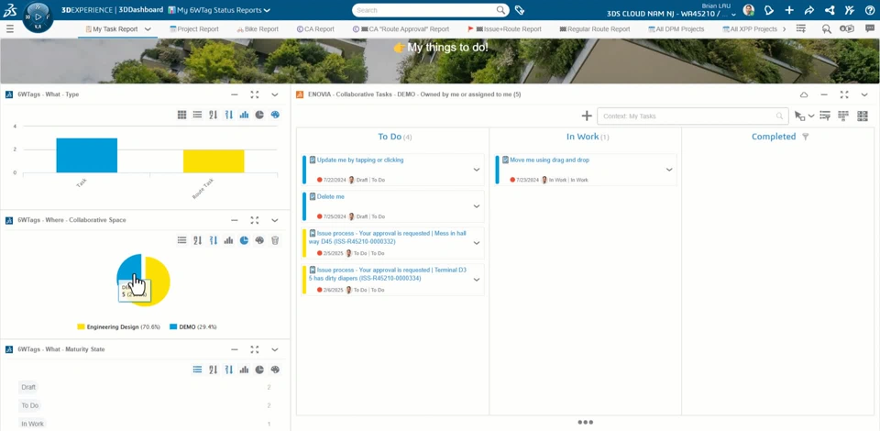Select pie chart view in Collaborative Space widget
The image size is (880, 431).
(x=244, y=240)
